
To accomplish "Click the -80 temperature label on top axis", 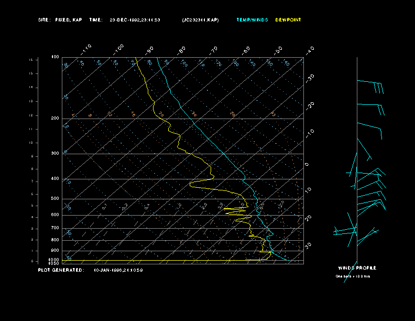I will pyautogui.click(x=182, y=50).
